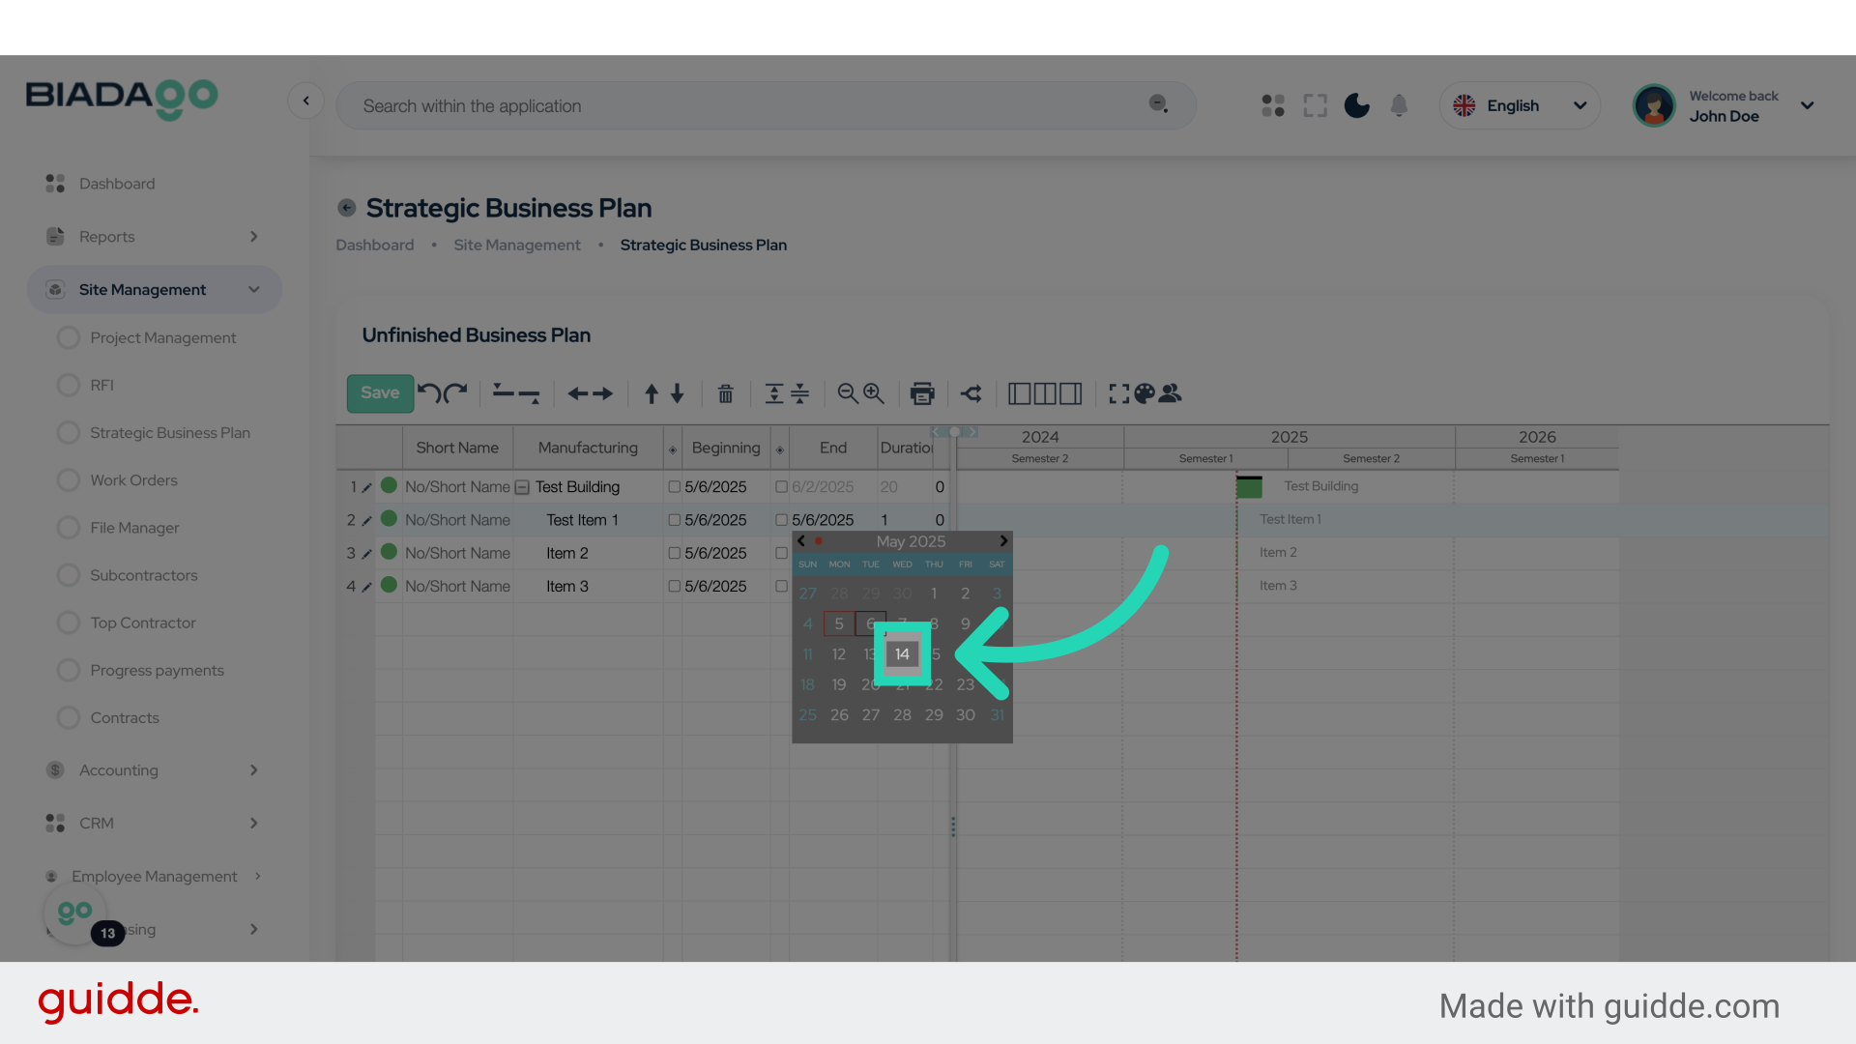Tick Beginning checkbox for Test Item 1
This screenshot has width=1856, height=1044.
[675, 520]
